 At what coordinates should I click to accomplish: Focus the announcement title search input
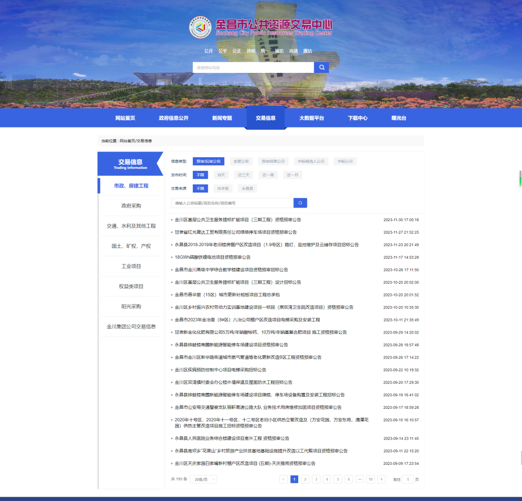click(232, 203)
